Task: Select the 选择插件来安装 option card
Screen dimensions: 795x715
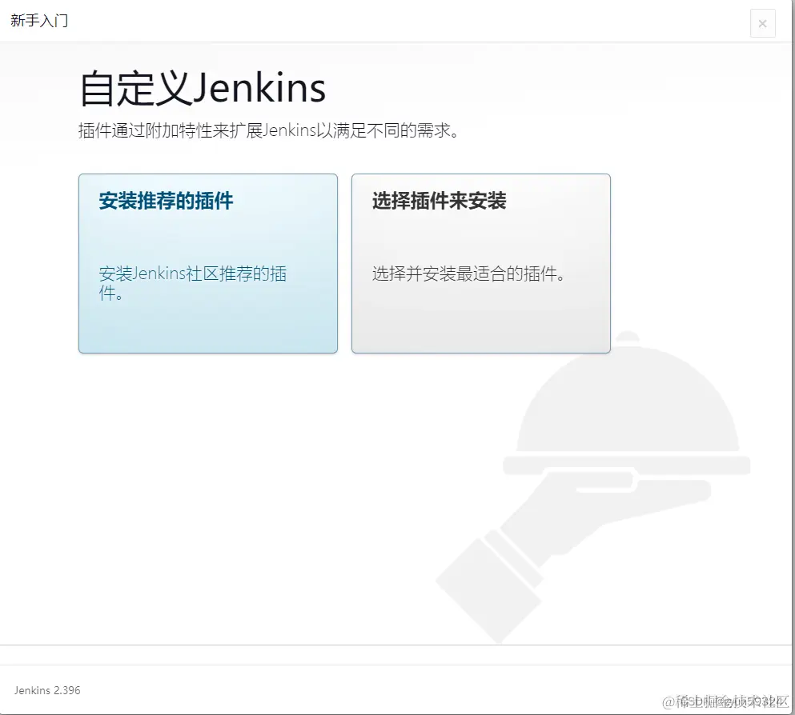Action: point(480,264)
